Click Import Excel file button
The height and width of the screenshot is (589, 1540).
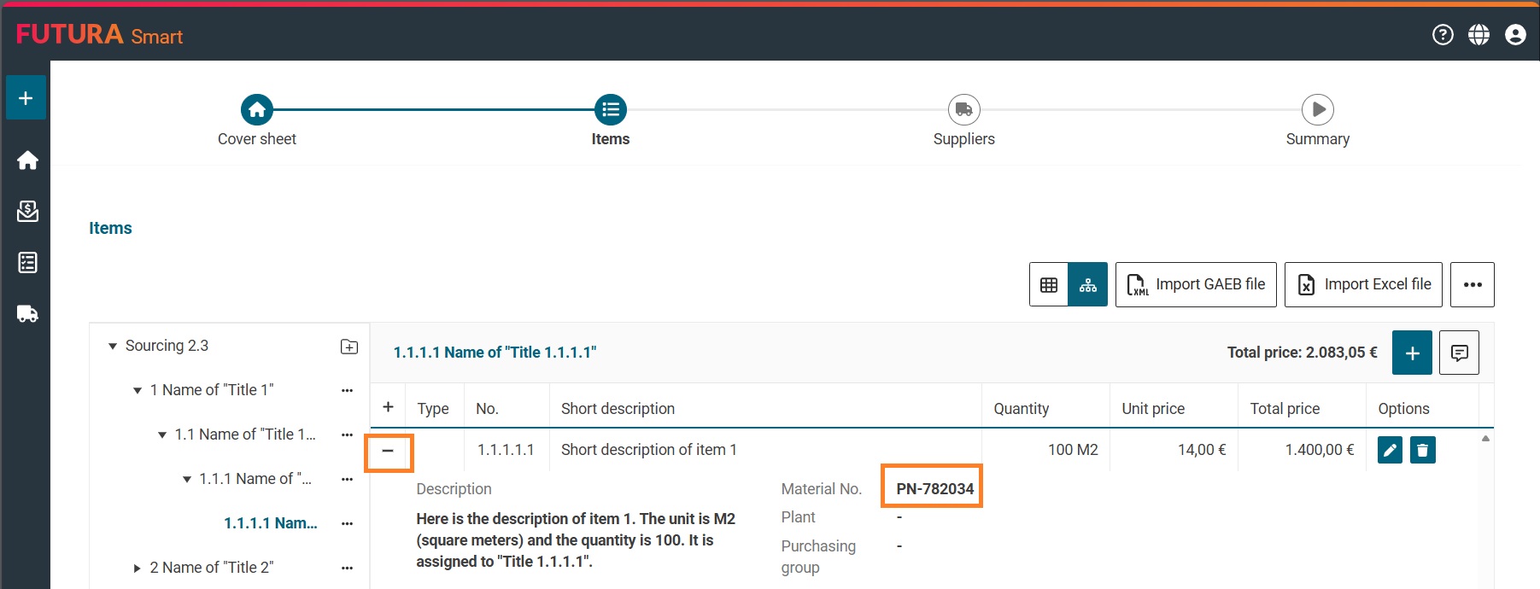coord(1362,285)
